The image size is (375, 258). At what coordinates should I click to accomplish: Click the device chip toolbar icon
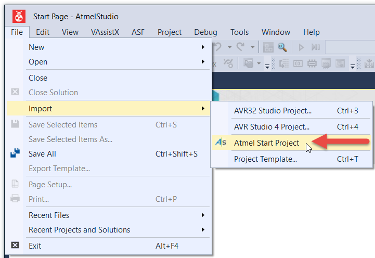312,63
